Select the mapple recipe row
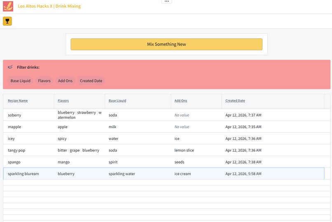The height and width of the screenshot is (222, 332). tap(164, 127)
